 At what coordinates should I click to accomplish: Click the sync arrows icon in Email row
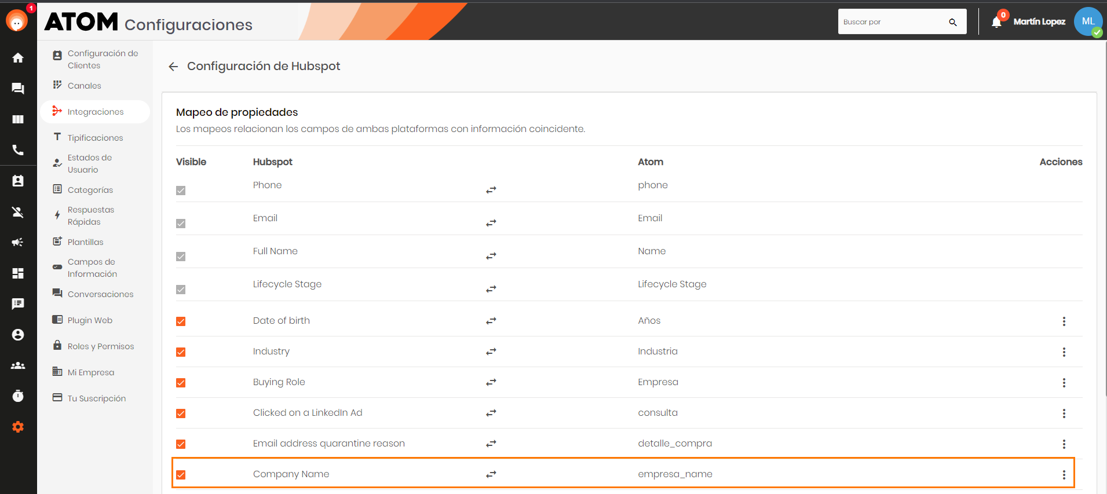point(491,223)
